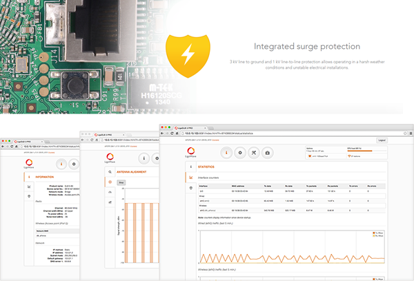Close the browser tab in Statistics window
Viewport: 414px width, 289px height.
(205, 128)
